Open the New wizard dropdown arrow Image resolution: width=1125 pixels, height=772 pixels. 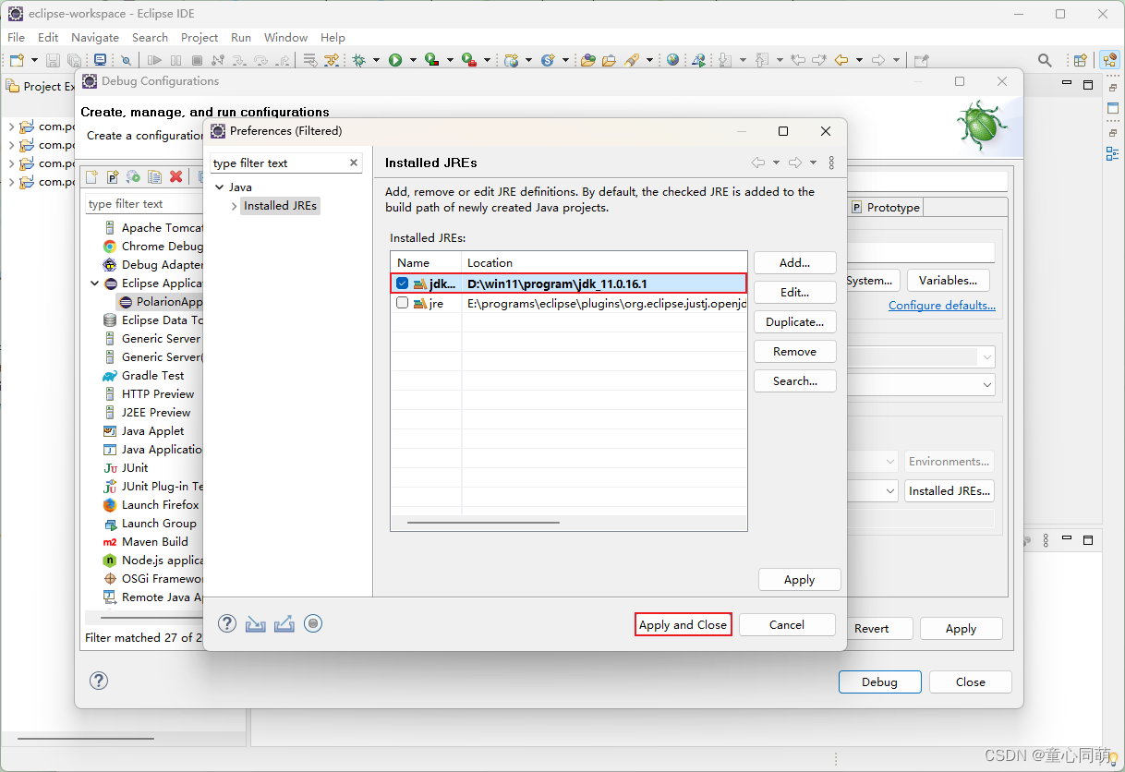tap(35, 60)
